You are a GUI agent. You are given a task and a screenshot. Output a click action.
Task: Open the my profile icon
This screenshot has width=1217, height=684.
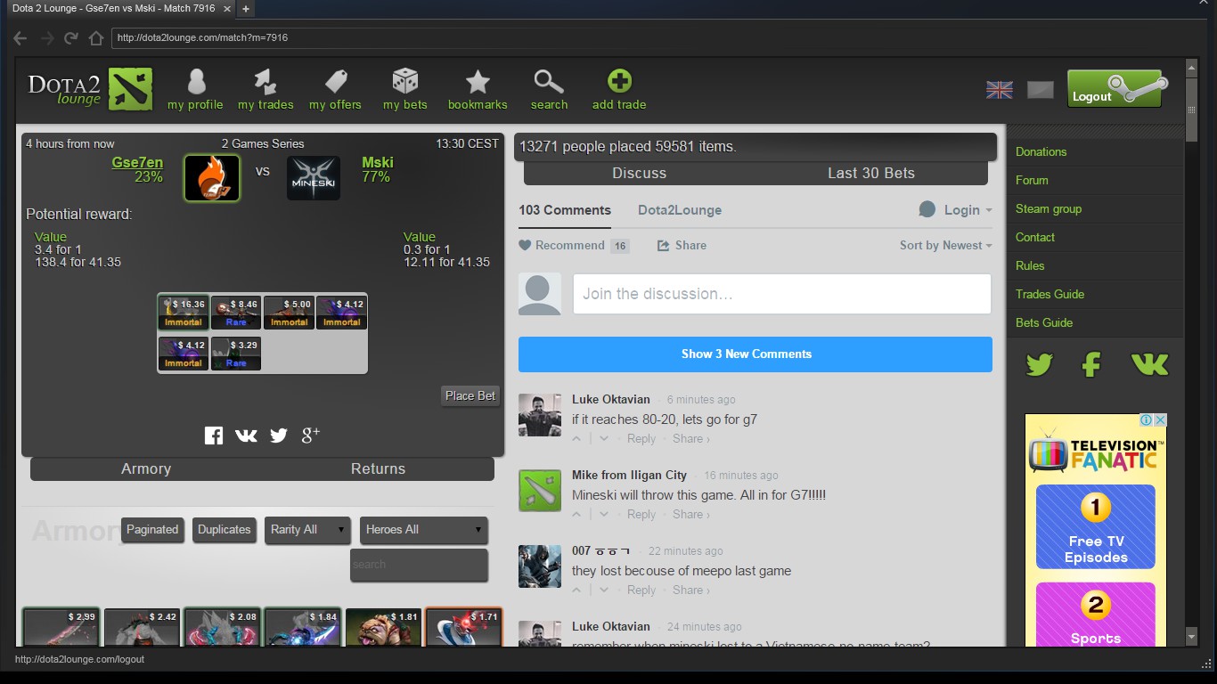coord(196,82)
